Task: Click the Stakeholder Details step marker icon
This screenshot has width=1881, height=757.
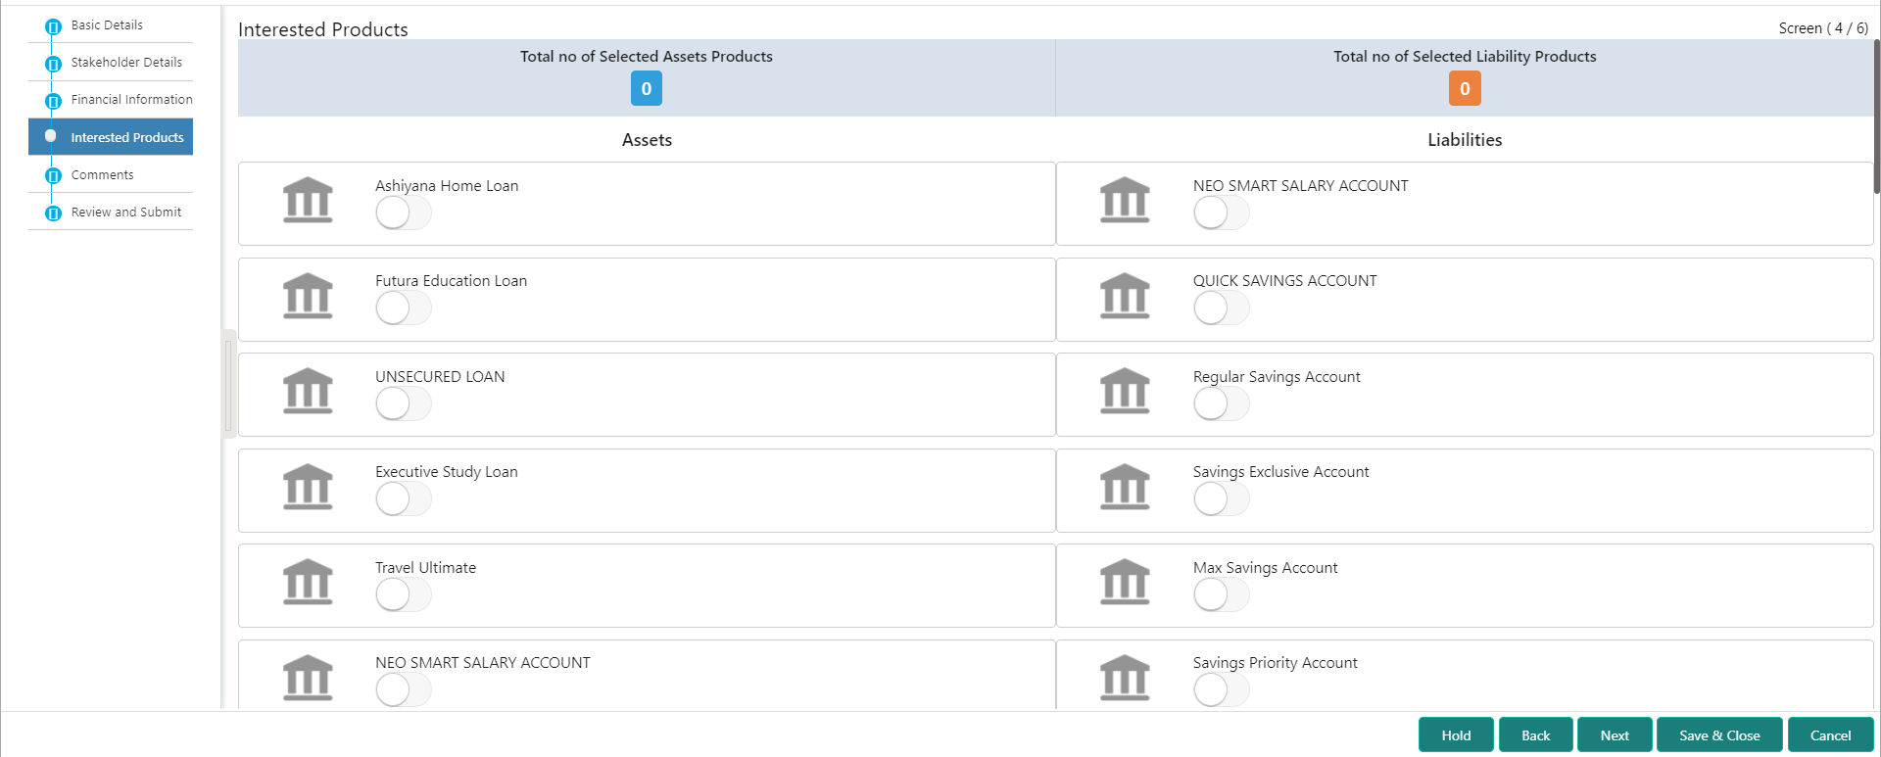Action: pyautogui.click(x=53, y=64)
